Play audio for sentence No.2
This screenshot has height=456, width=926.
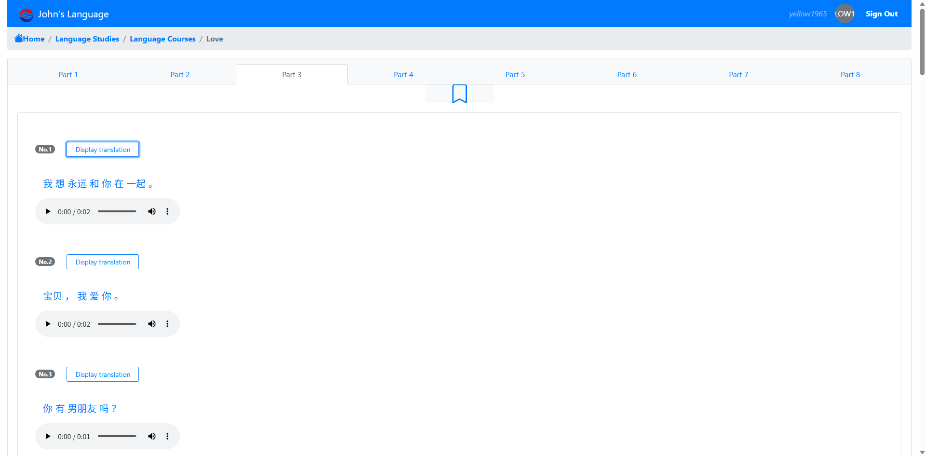point(48,324)
